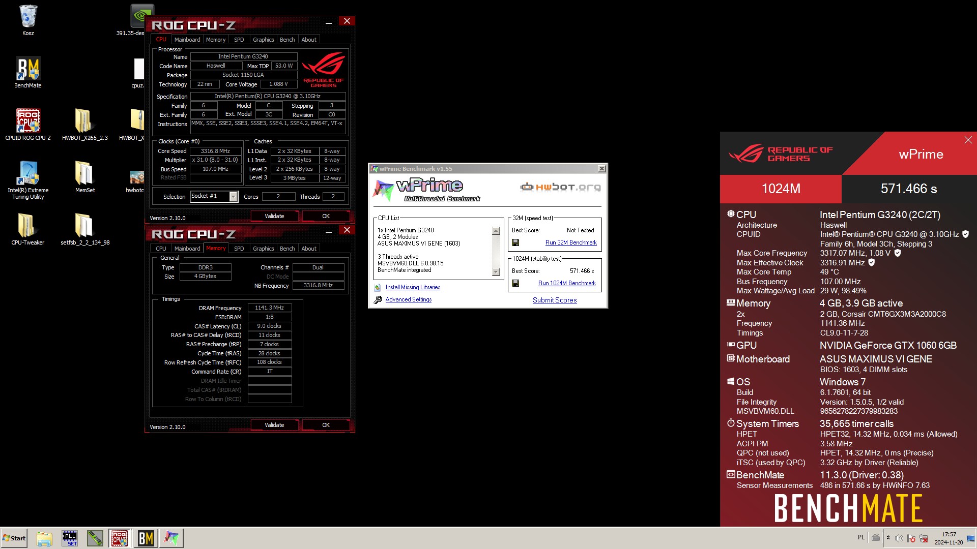This screenshot has height=549, width=977.
Task: Switch to Mainboard tab in upper CPU-Z
Action: (187, 40)
